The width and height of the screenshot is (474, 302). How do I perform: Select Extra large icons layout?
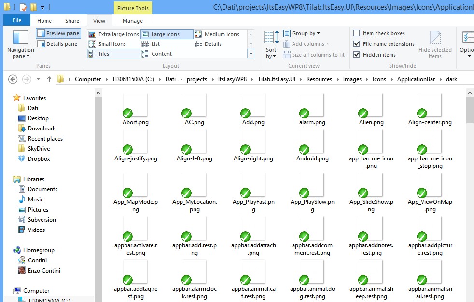pos(114,34)
